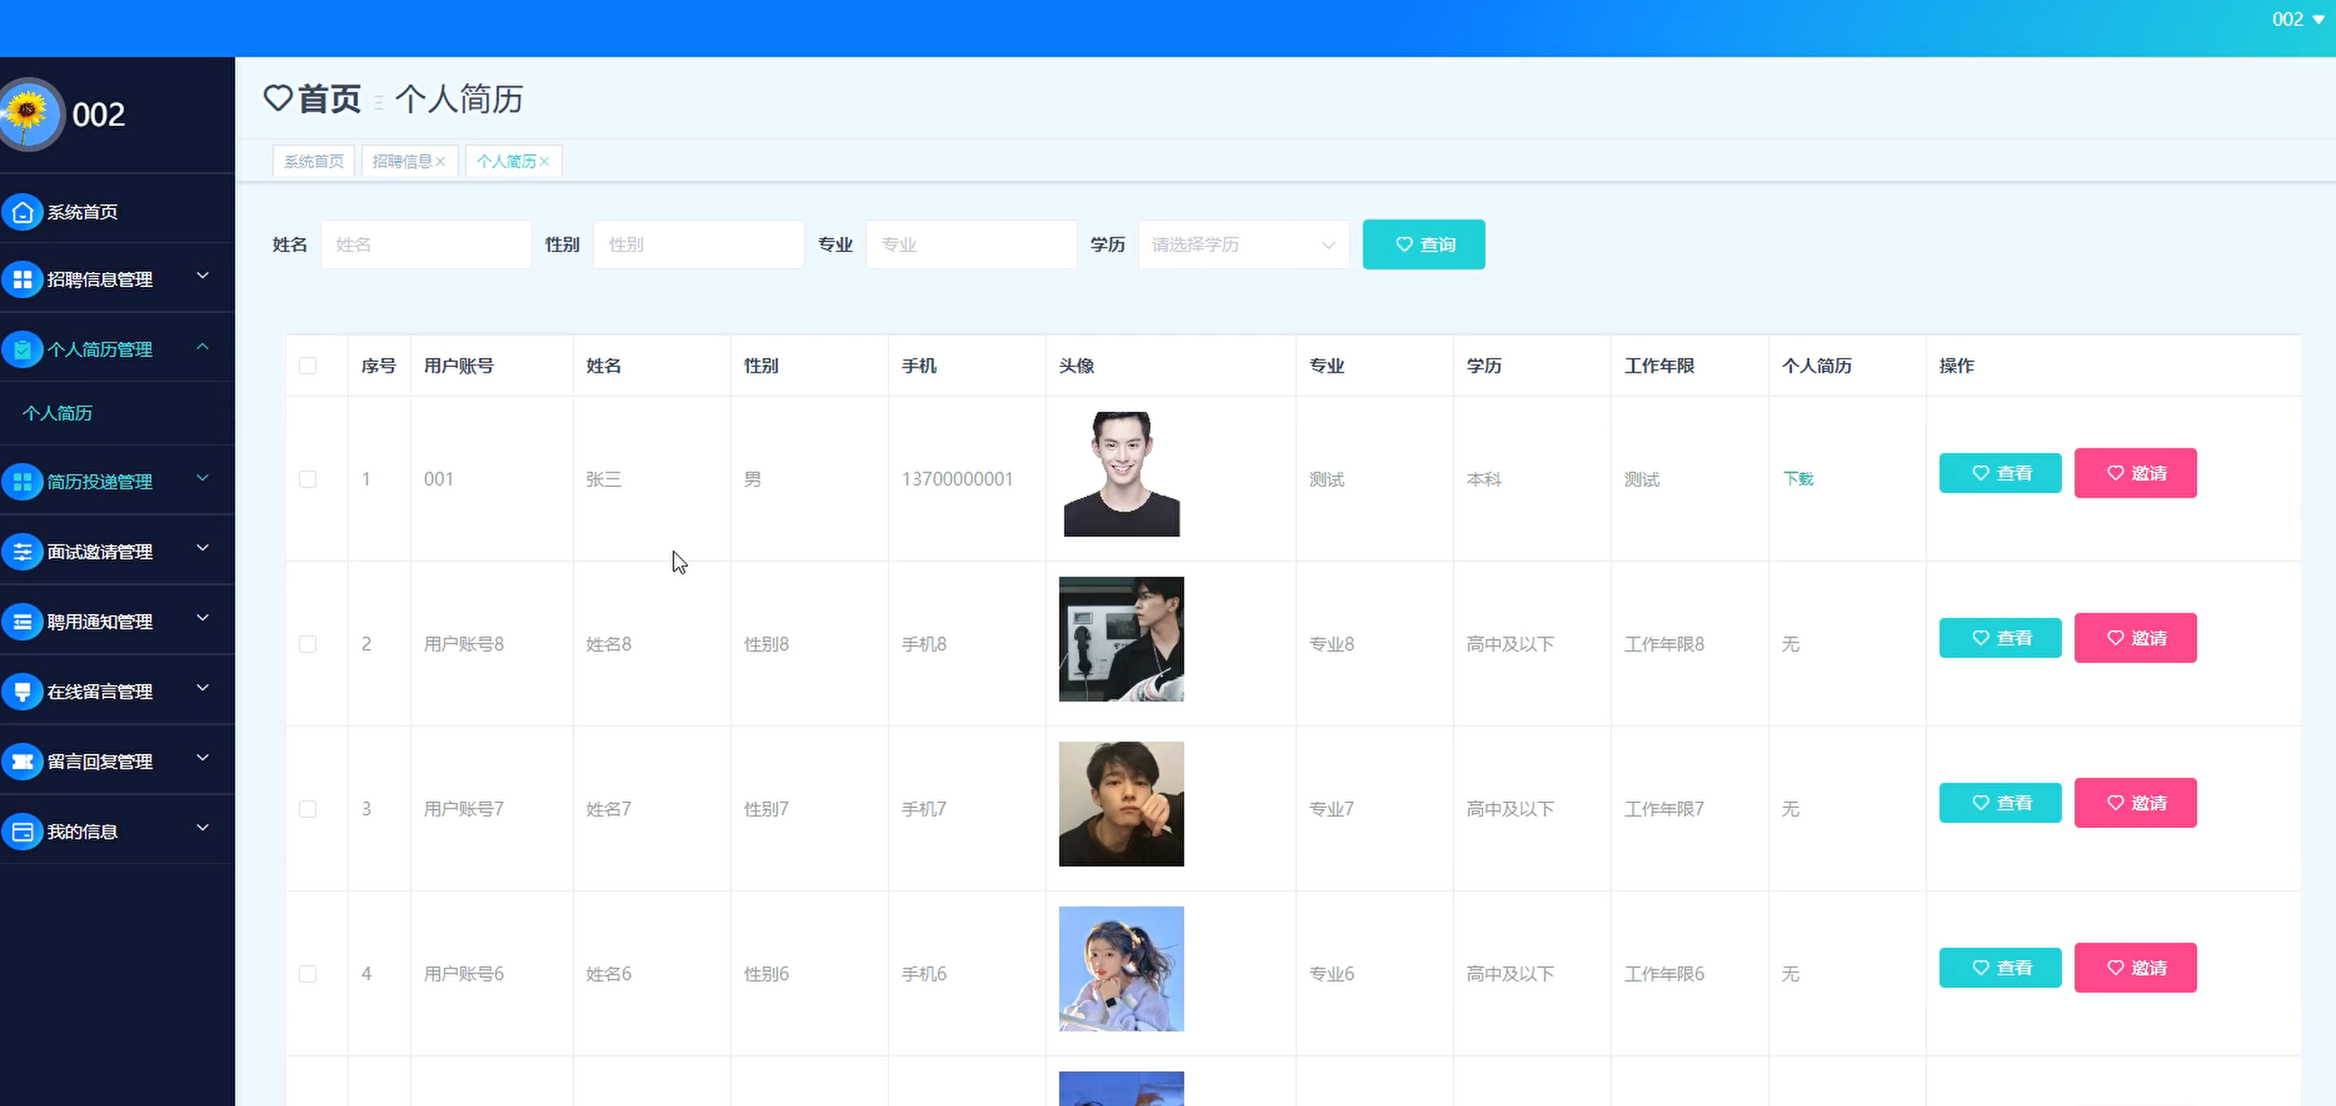Switch to the 系统首页 tab
The image size is (2336, 1106).
pos(314,161)
